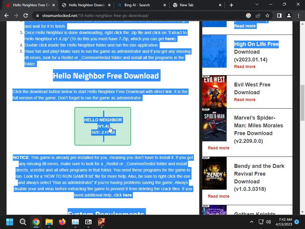Click Read more under Evil West
The height and width of the screenshot is (229, 305).
[245, 100]
